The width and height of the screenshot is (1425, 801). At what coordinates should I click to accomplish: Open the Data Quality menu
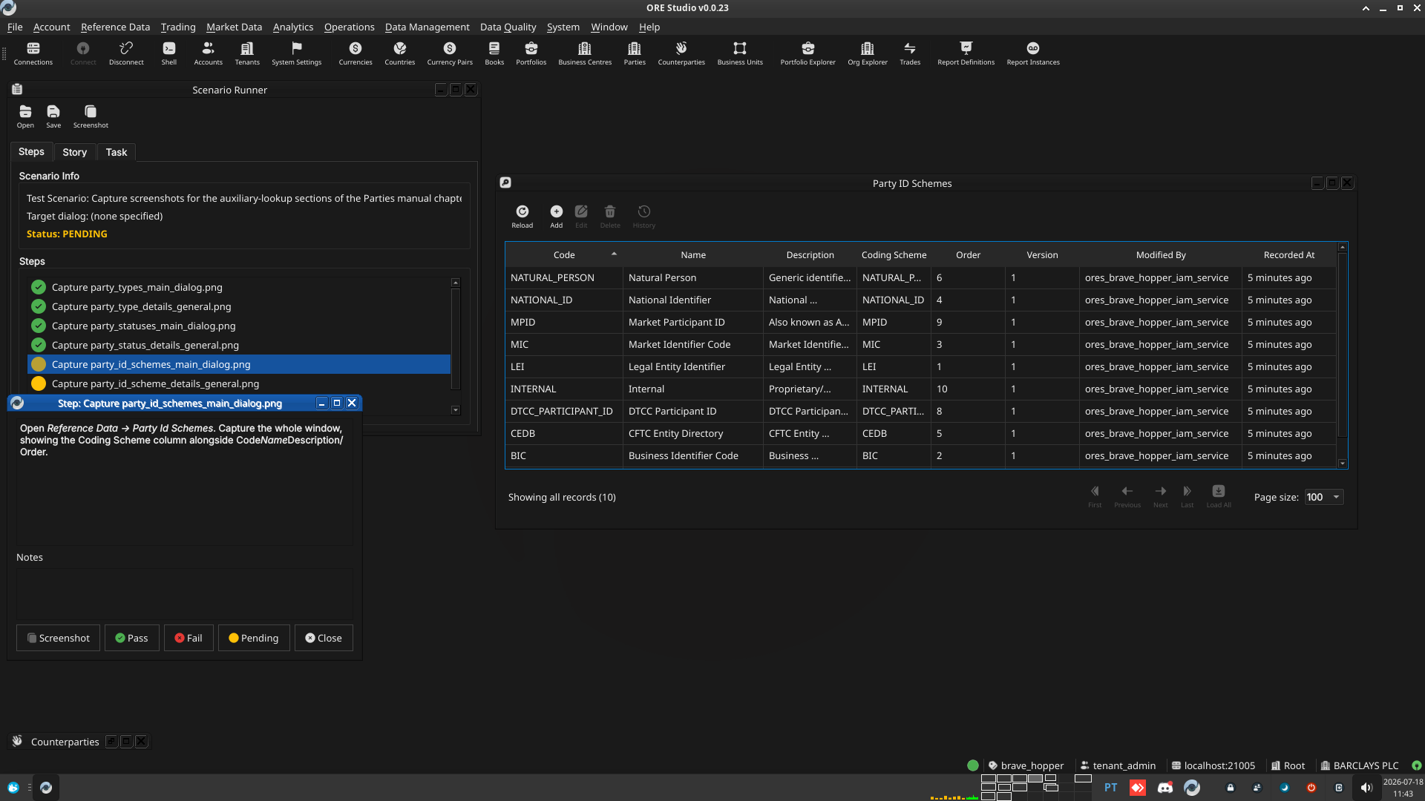[508, 27]
